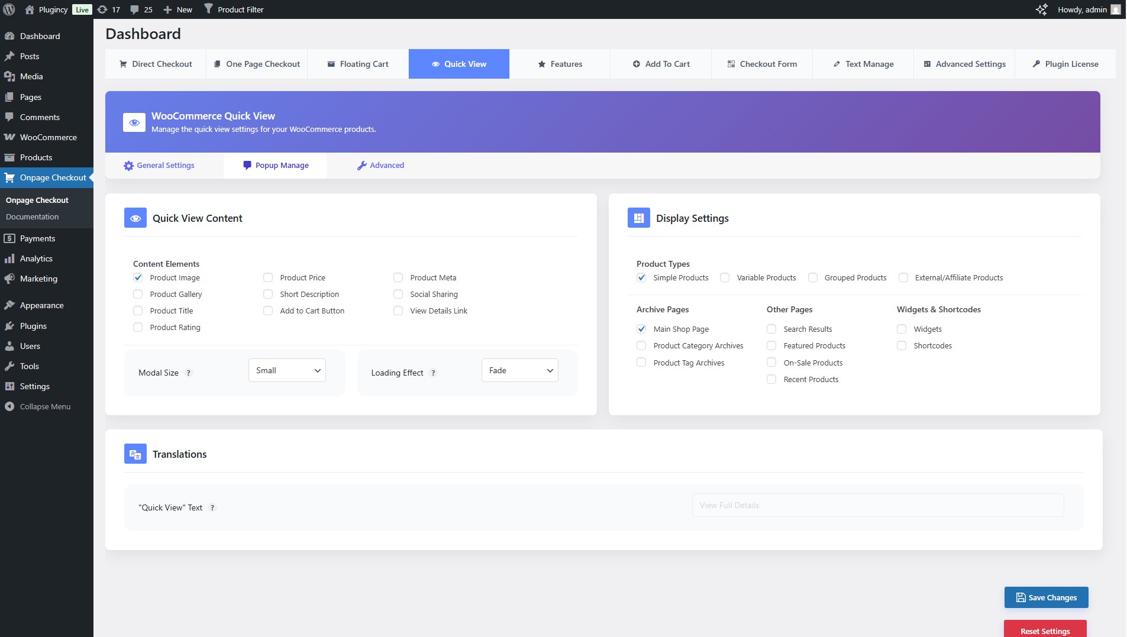
Task: Switch to the Floating Cart tab
Action: click(358, 64)
